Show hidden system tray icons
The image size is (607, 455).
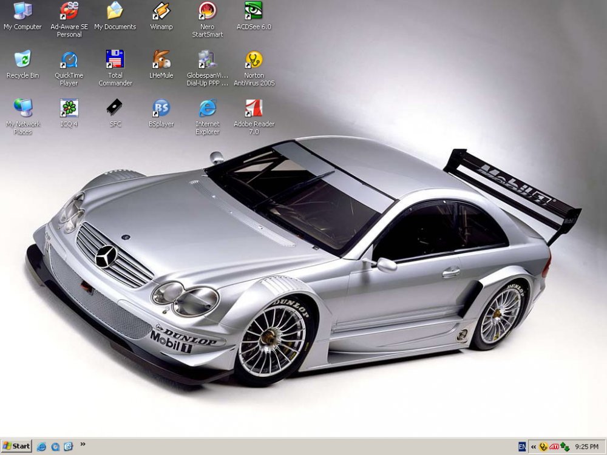(534, 447)
